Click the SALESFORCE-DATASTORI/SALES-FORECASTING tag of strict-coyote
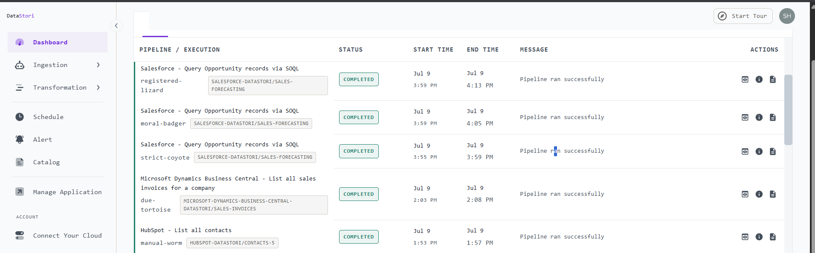 click(x=255, y=157)
